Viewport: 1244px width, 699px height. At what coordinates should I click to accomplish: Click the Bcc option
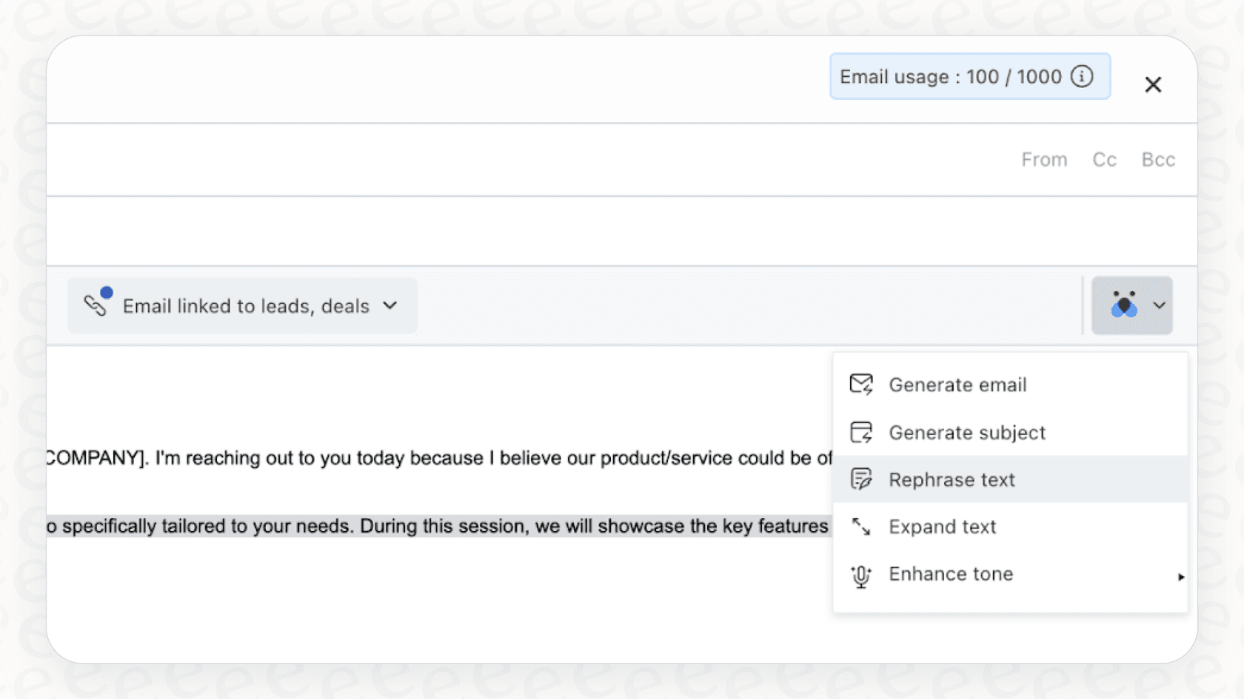(x=1157, y=159)
